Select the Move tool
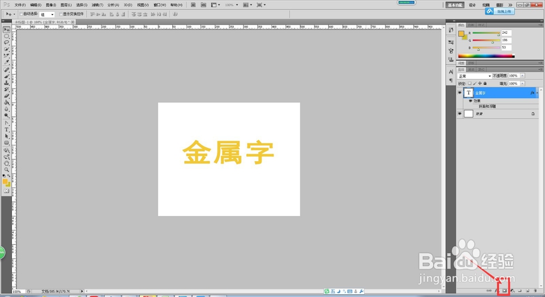 coord(7,30)
